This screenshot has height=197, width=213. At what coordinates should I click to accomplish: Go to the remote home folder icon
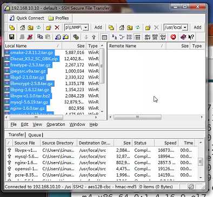pos(122,27)
